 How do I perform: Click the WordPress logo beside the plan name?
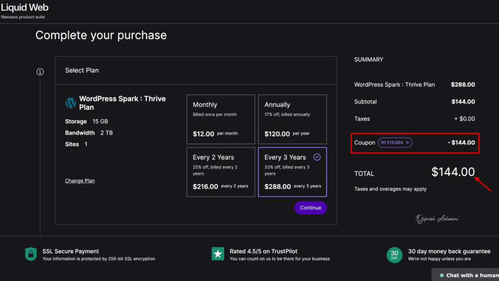(x=71, y=103)
